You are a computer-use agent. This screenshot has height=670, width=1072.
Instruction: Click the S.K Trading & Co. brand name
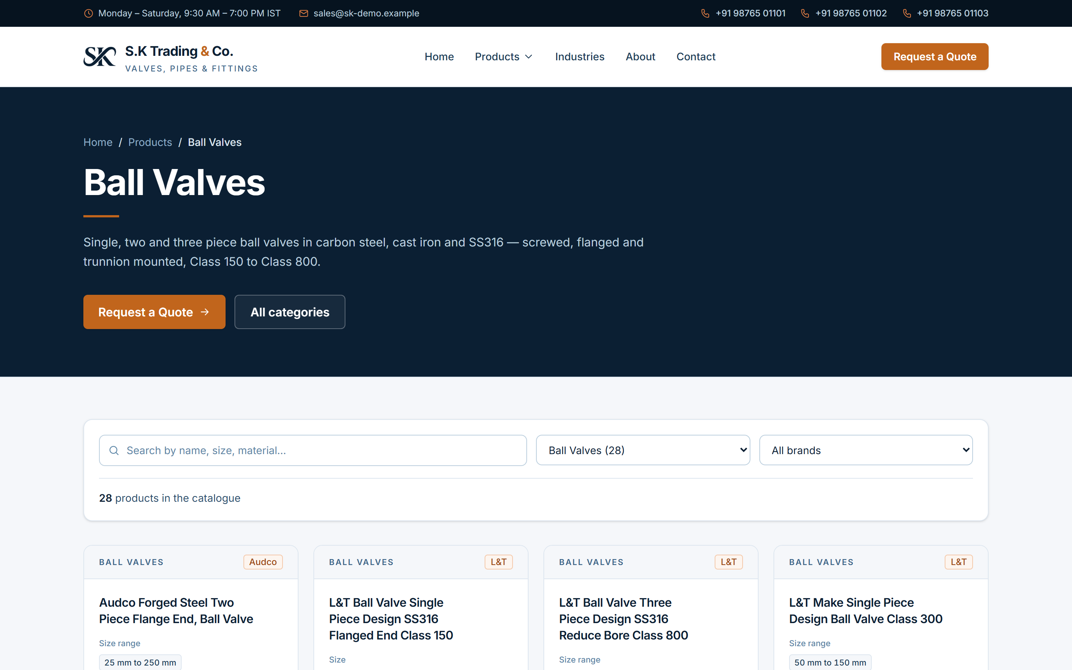[179, 51]
